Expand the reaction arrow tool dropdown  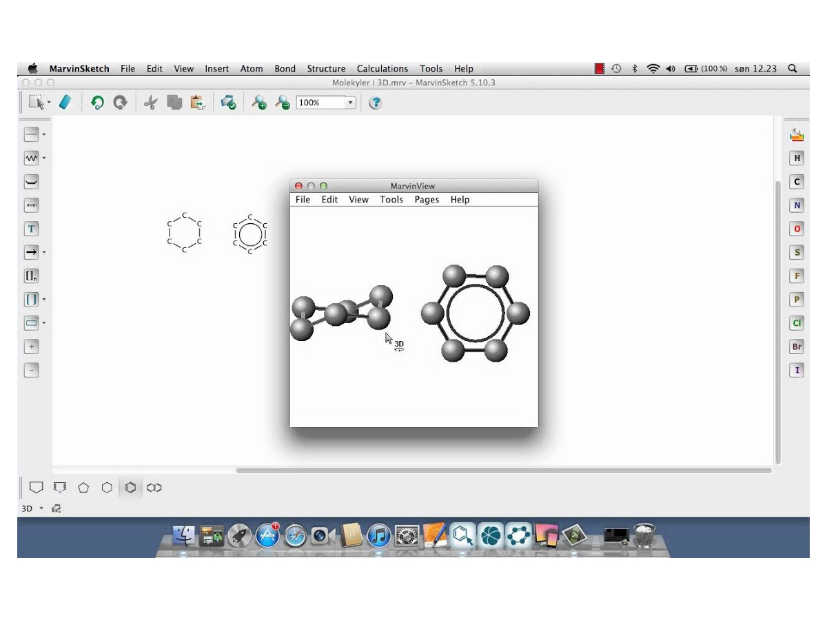click(44, 252)
